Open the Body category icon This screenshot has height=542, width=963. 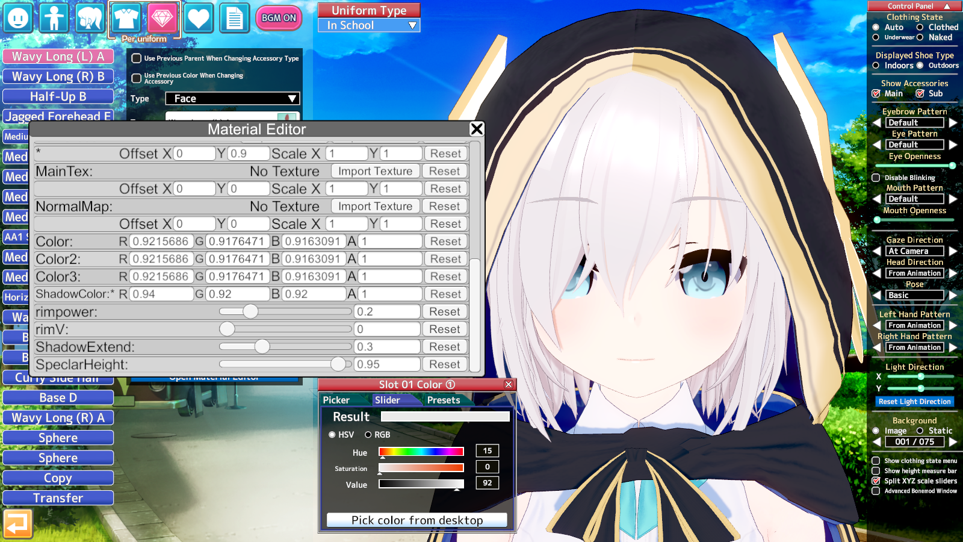54,18
